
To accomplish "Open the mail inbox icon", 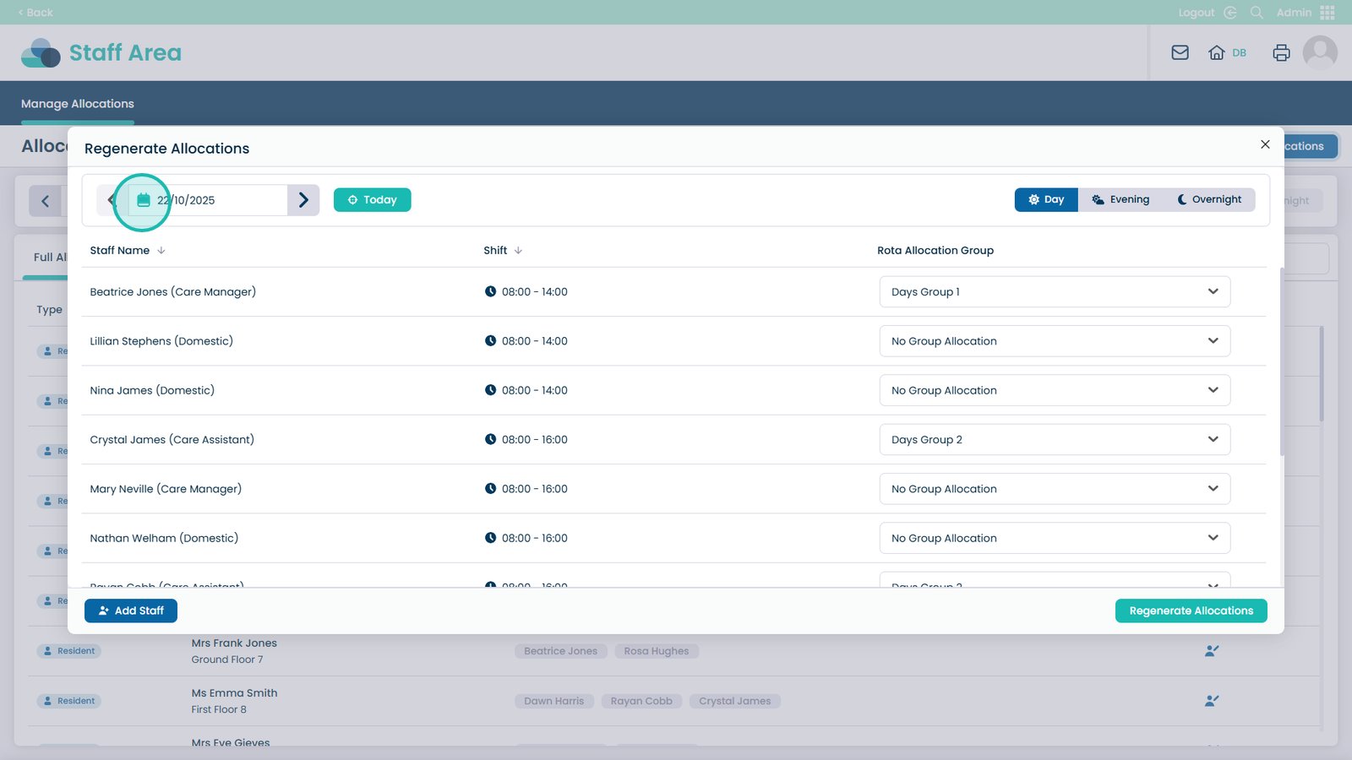I will [1180, 52].
